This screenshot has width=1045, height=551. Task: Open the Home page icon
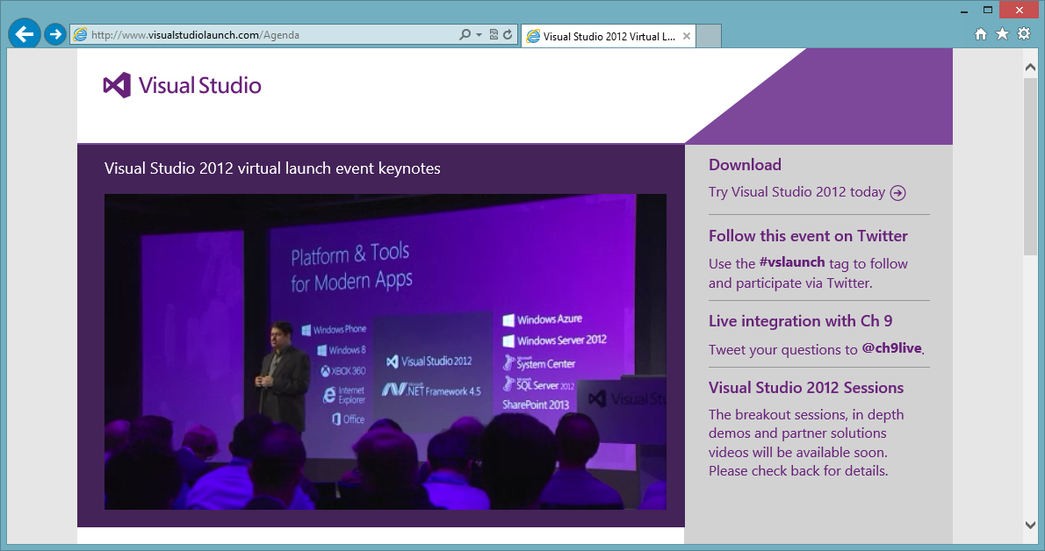tap(982, 34)
